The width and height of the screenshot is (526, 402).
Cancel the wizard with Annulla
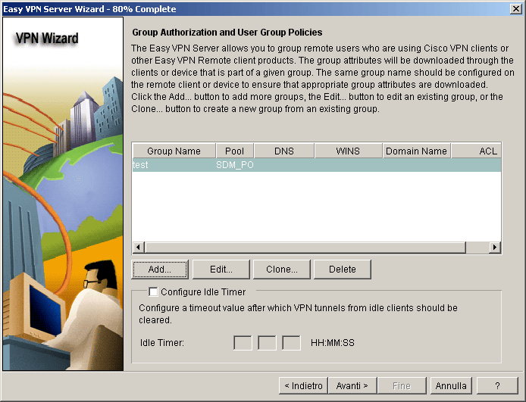pyautogui.click(x=451, y=386)
